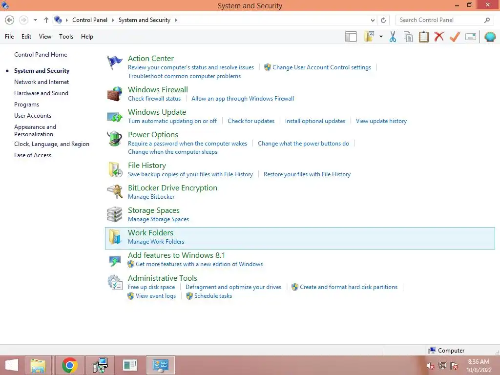Expand the arrow after Control Panel breadcrumb
500x375 pixels.
[113, 20]
